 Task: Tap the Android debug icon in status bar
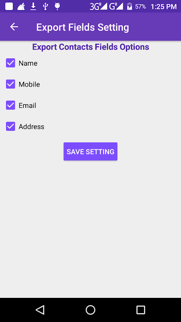pos(57,6)
